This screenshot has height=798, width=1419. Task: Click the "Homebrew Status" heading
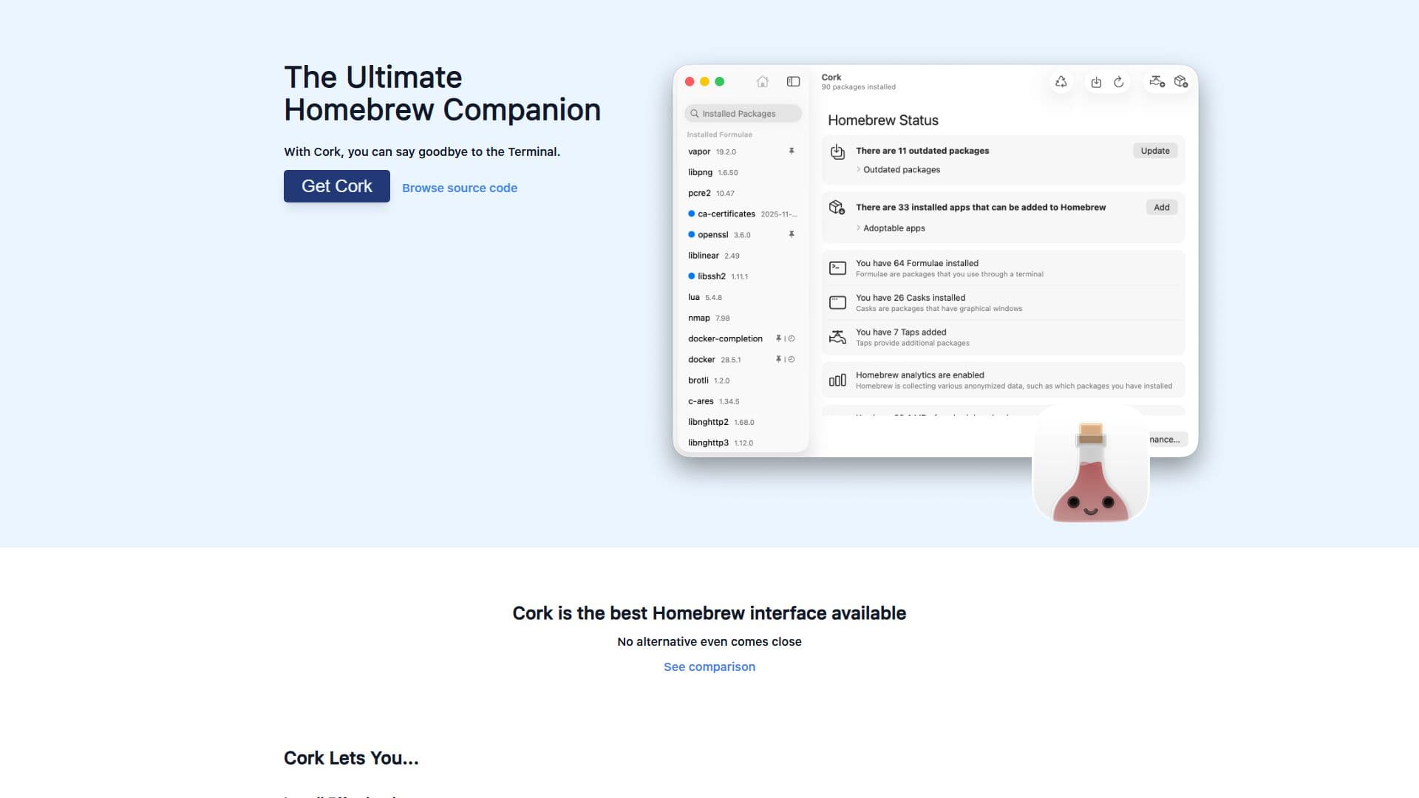[x=883, y=120]
